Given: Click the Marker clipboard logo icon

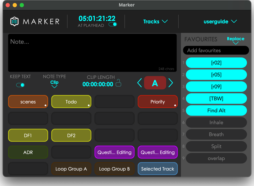Looking at the screenshot, I should (x=14, y=21).
